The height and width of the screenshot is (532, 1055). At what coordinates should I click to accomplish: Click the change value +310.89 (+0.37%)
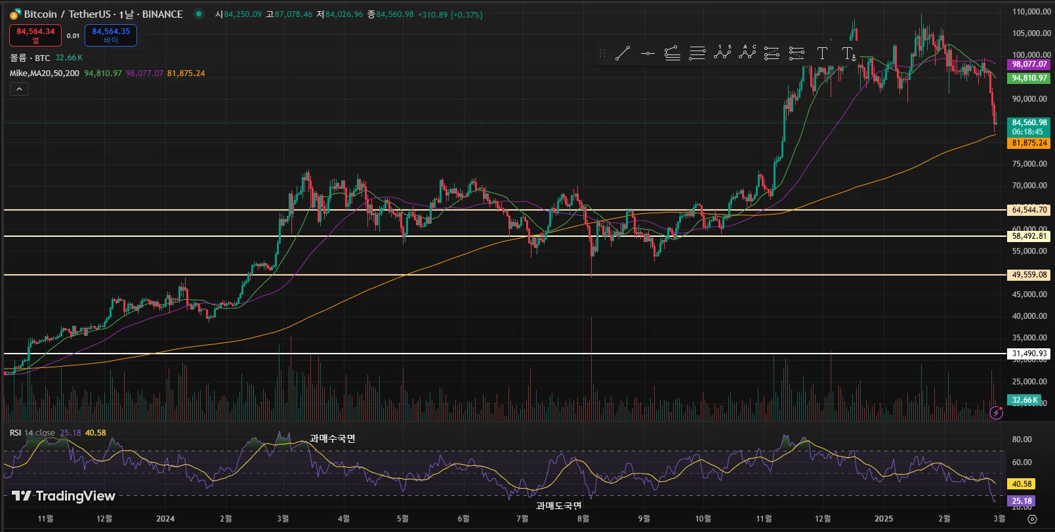[450, 14]
